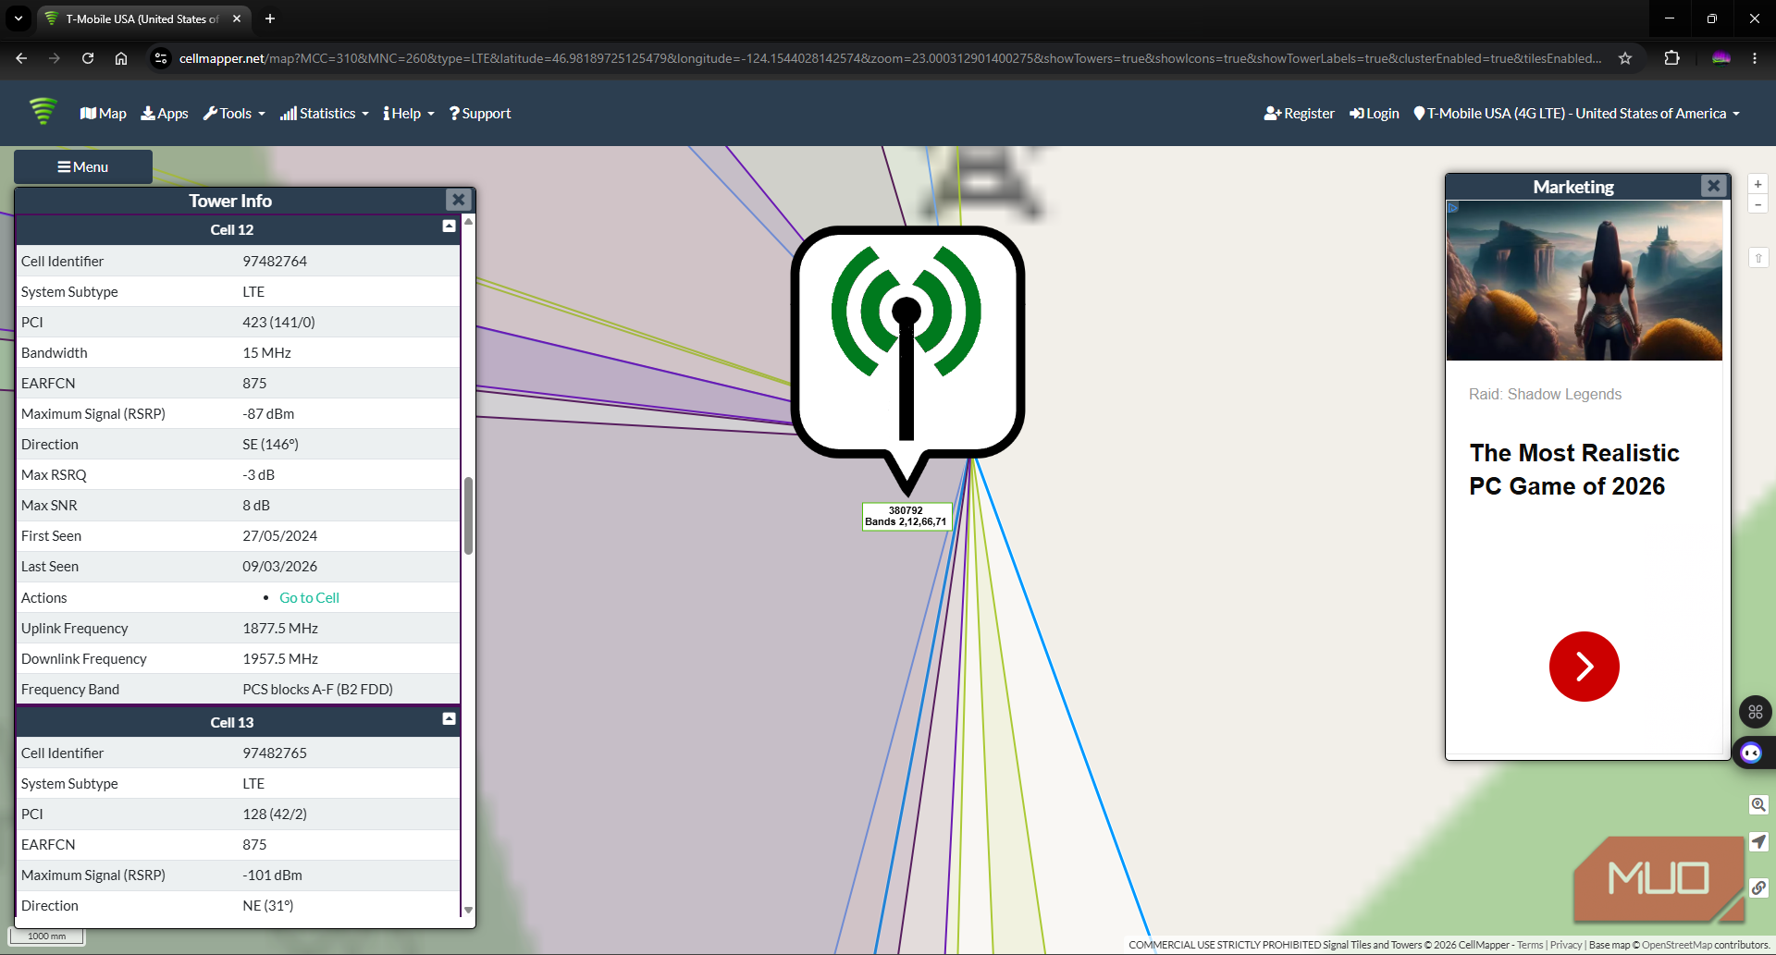Image resolution: width=1776 pixels, height=955 pixels.
Task: Open the OpenStreetMap attribution link
Action: tap(1677, 945)
